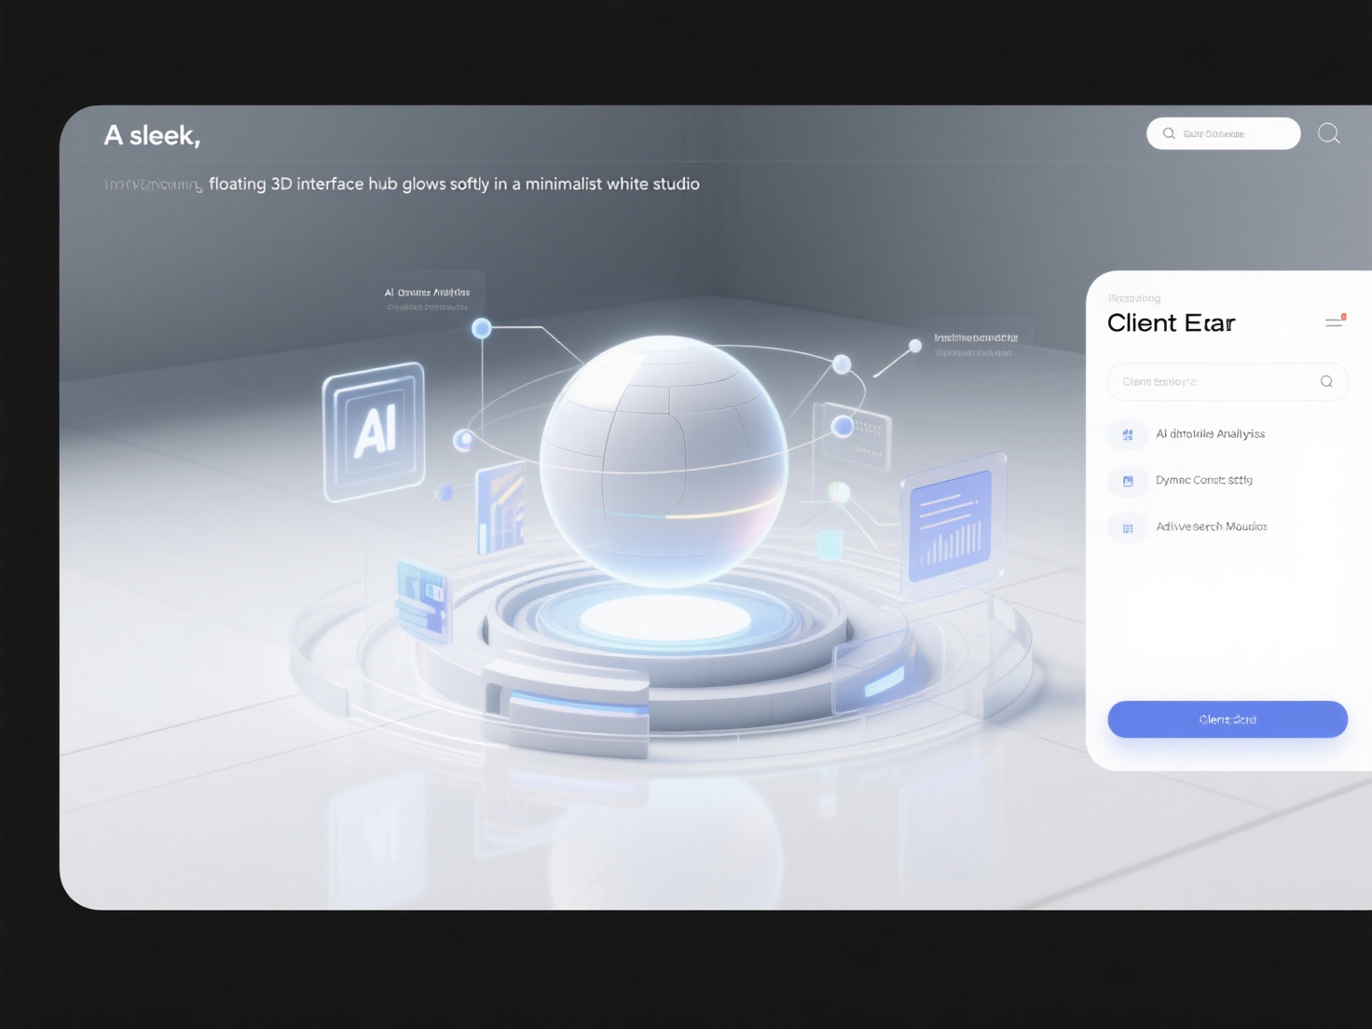Click the purple bar chart card right of sphere
Screen dimensions: 1372x1029
951,526
